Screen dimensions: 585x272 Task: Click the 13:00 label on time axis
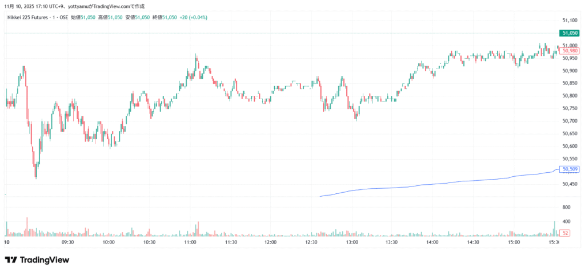click(x=352, y=242)
